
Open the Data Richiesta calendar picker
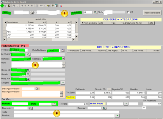click(63, 51)
